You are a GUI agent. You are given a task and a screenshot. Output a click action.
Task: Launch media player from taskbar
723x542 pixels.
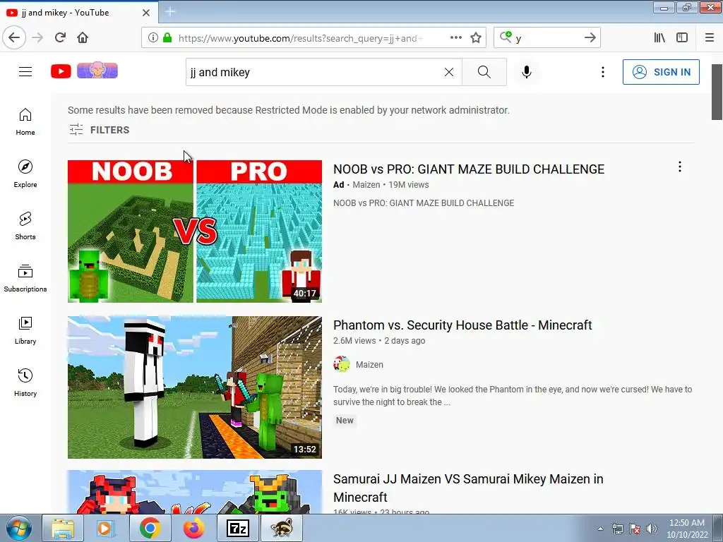pyautogui.click(x=104, y=528)
